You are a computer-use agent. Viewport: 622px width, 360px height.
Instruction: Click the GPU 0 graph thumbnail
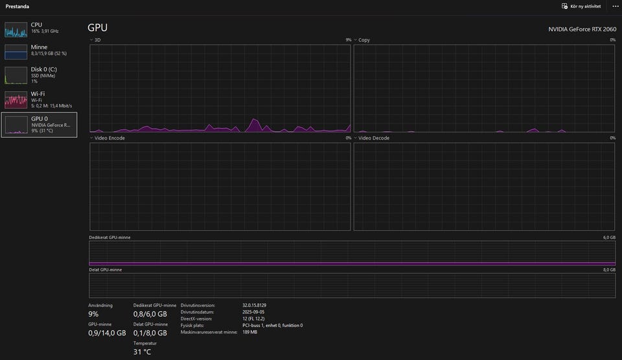[16, 125]
